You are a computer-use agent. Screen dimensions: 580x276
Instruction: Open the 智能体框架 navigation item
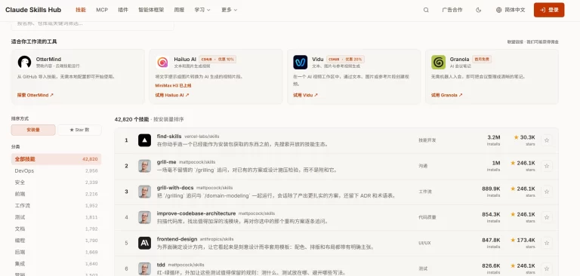151,10
